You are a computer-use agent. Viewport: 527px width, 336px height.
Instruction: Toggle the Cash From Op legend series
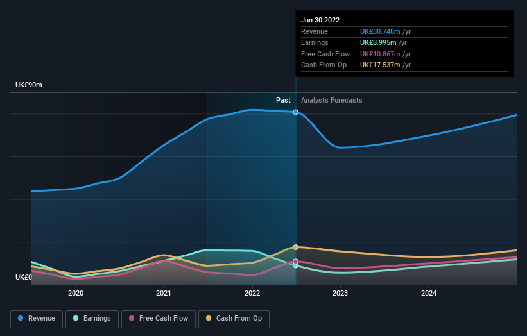[234, 319]
